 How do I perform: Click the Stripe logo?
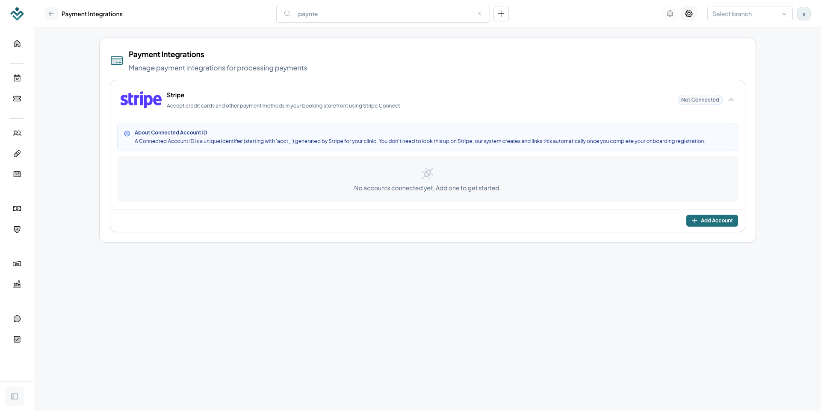click(x=141, y=100)
